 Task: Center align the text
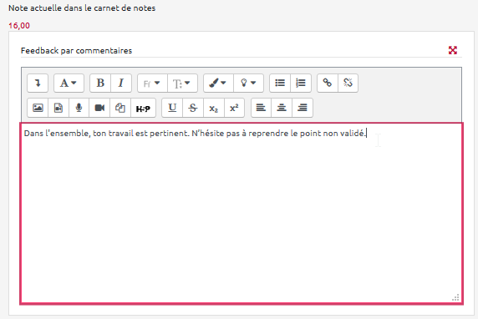pyautogui.click(x=282, y=108)
